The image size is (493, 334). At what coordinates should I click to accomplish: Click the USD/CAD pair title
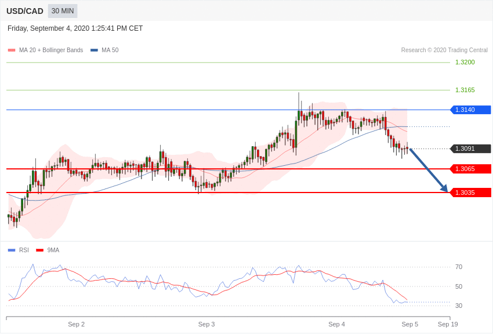[x=25, y=11]
